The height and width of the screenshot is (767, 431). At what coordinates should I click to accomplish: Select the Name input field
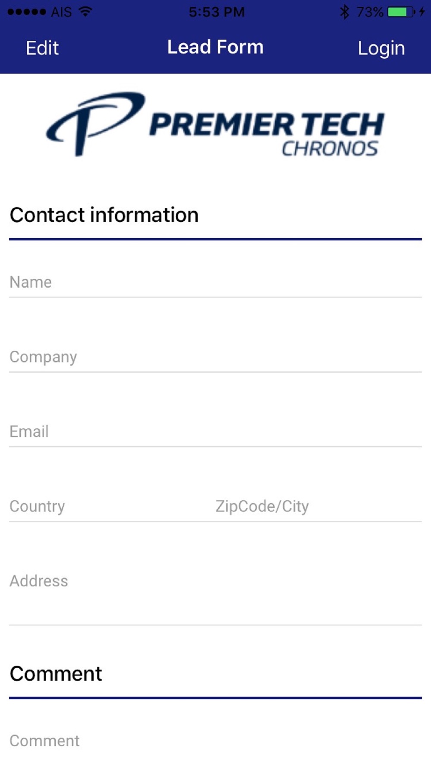[x=215, y=282]
